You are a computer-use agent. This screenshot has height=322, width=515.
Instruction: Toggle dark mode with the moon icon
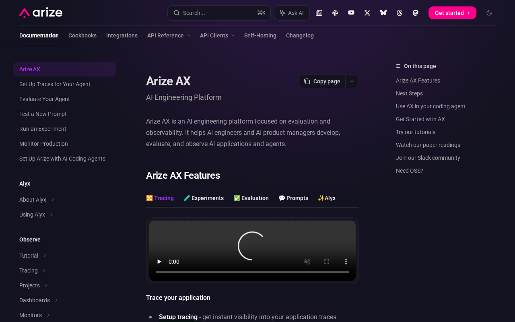[489, 13]
